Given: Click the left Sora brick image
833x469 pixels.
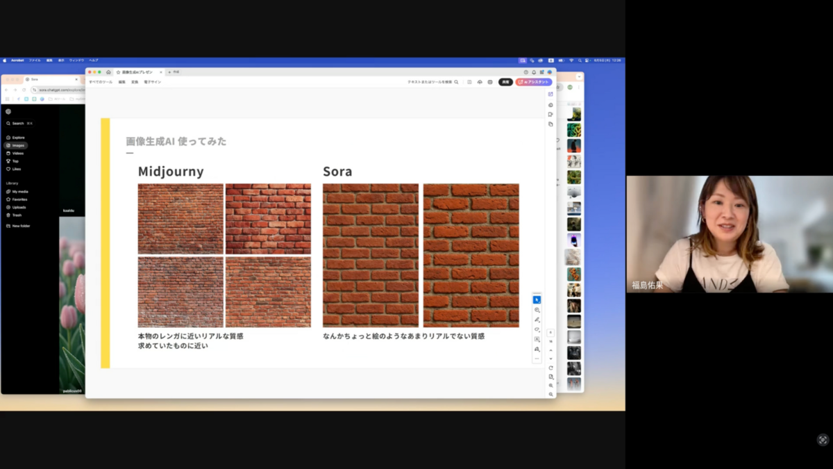Looking at the screenshot, I should click(371, 255).
